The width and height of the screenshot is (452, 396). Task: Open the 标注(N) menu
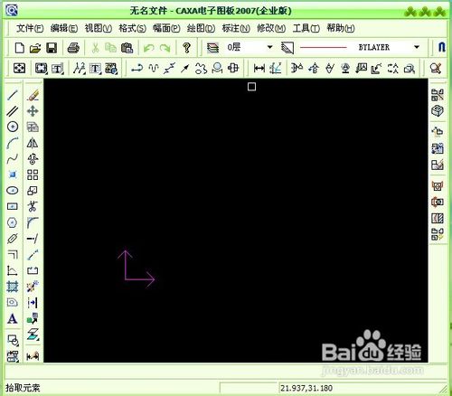(236, 28)
